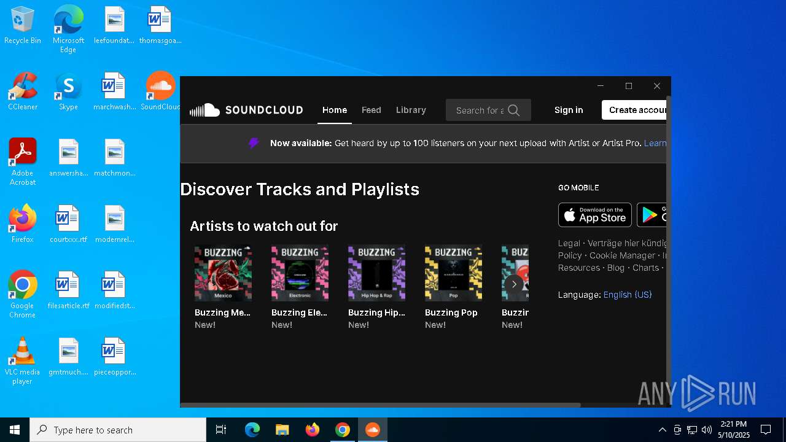Image resolution: width=786 pixels, height=442 pixels.
Task: Select the pieceoppor... Word document icon
Action: (114, 357)
